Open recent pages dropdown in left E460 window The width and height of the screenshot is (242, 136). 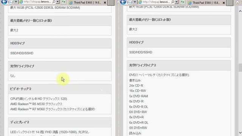coord(16,2)
